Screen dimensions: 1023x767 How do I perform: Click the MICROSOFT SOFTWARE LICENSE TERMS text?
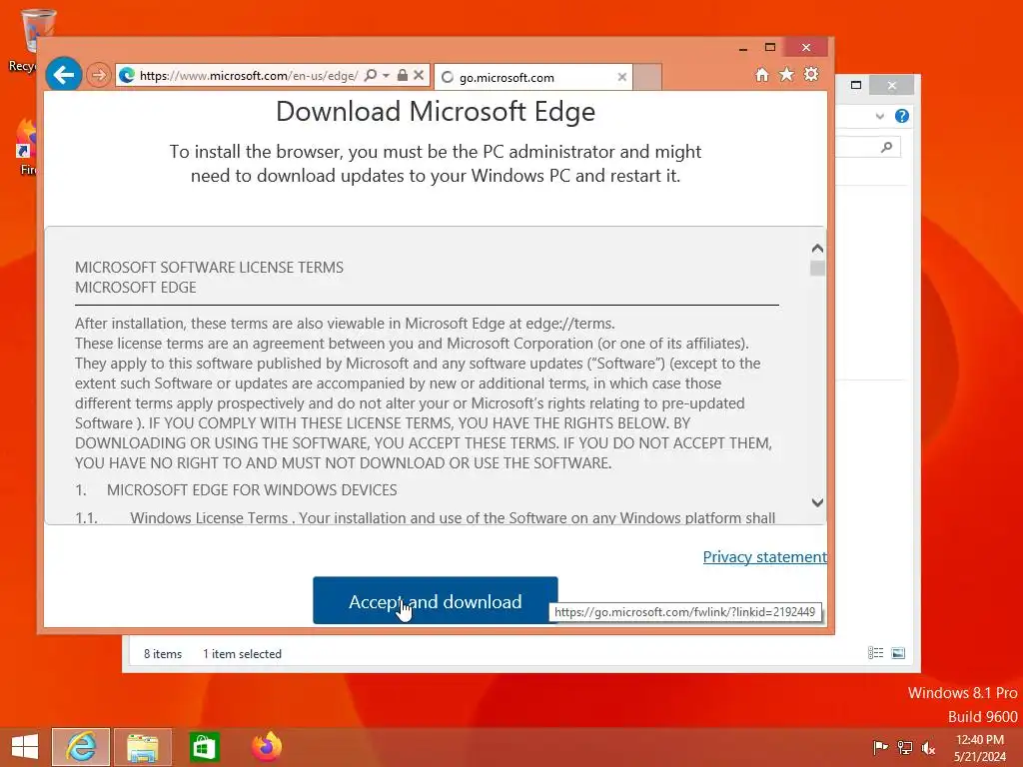(209, 268)
